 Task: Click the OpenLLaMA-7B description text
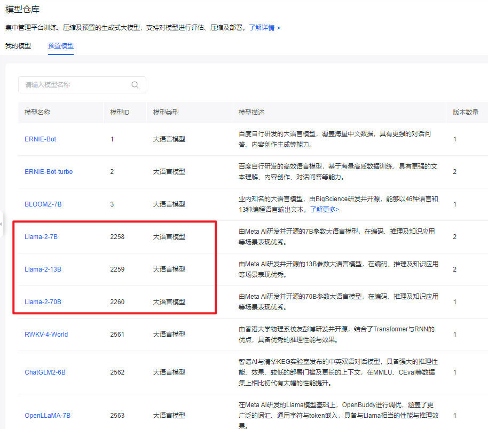339,416
